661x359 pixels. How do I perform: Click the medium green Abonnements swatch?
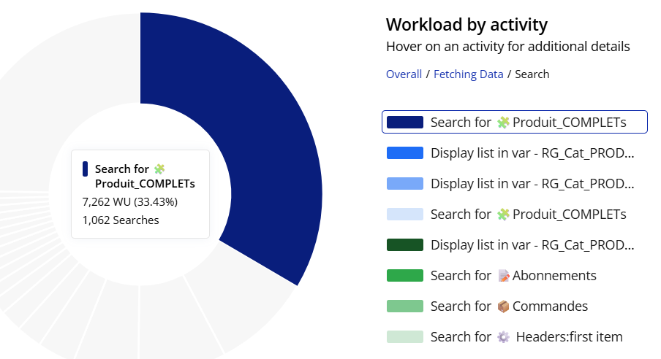pyautogui.click(x=404, y=275)
